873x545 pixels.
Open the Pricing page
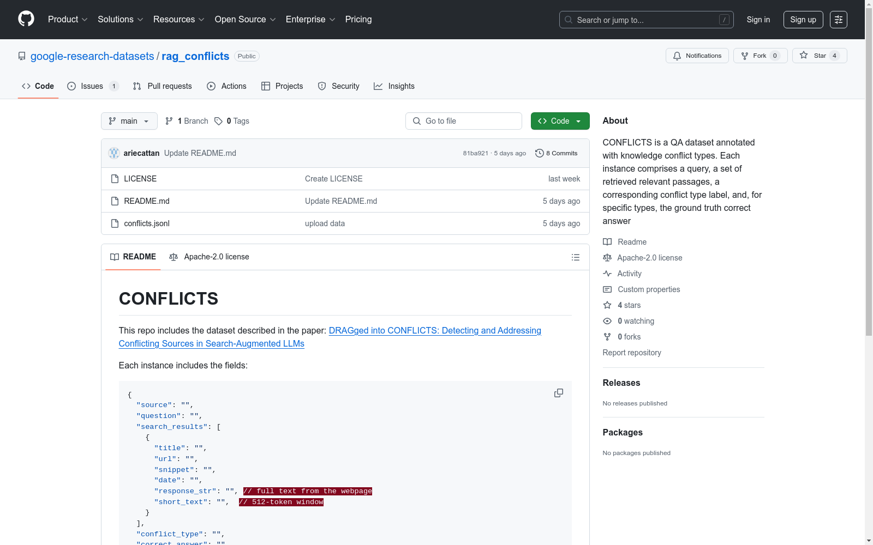pyautogui.click(x=358, y=20)
